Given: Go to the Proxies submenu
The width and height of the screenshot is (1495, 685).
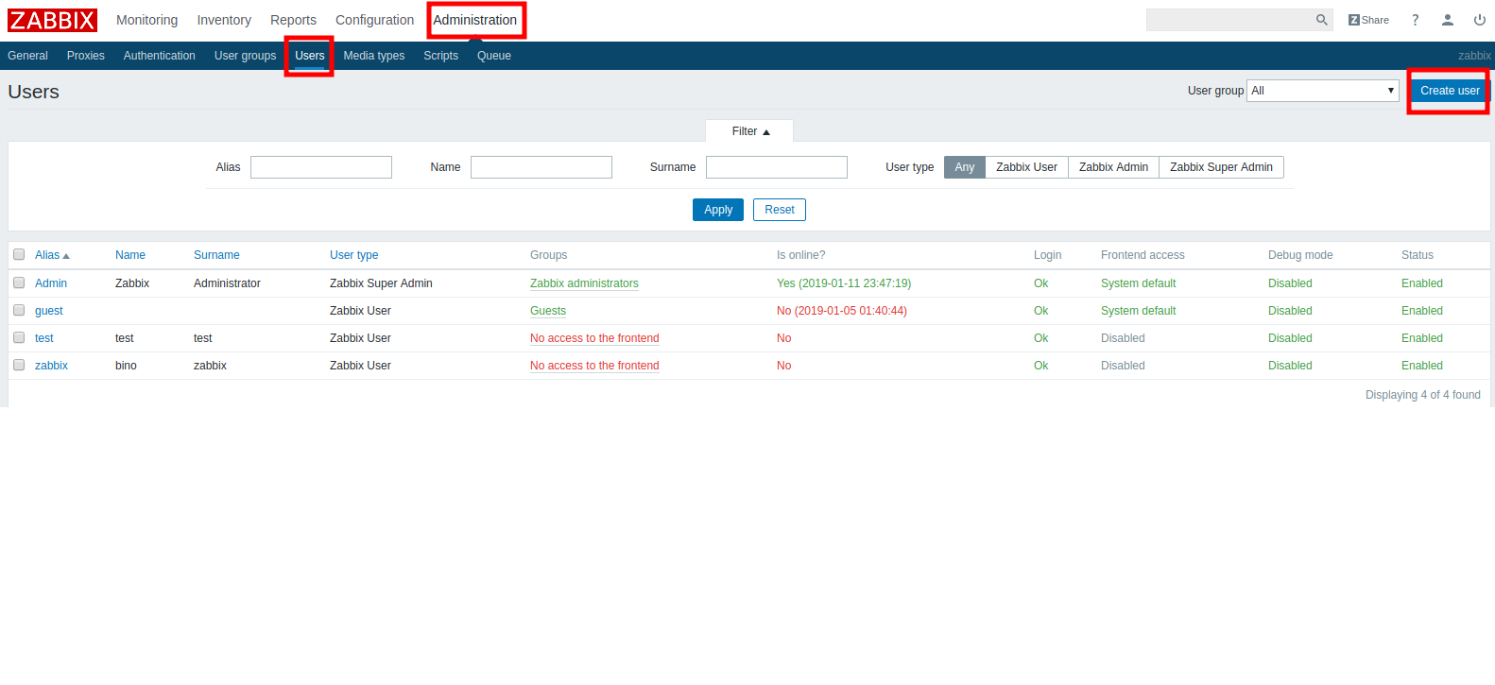Looking at the screenshot, I should click(86, 56).
